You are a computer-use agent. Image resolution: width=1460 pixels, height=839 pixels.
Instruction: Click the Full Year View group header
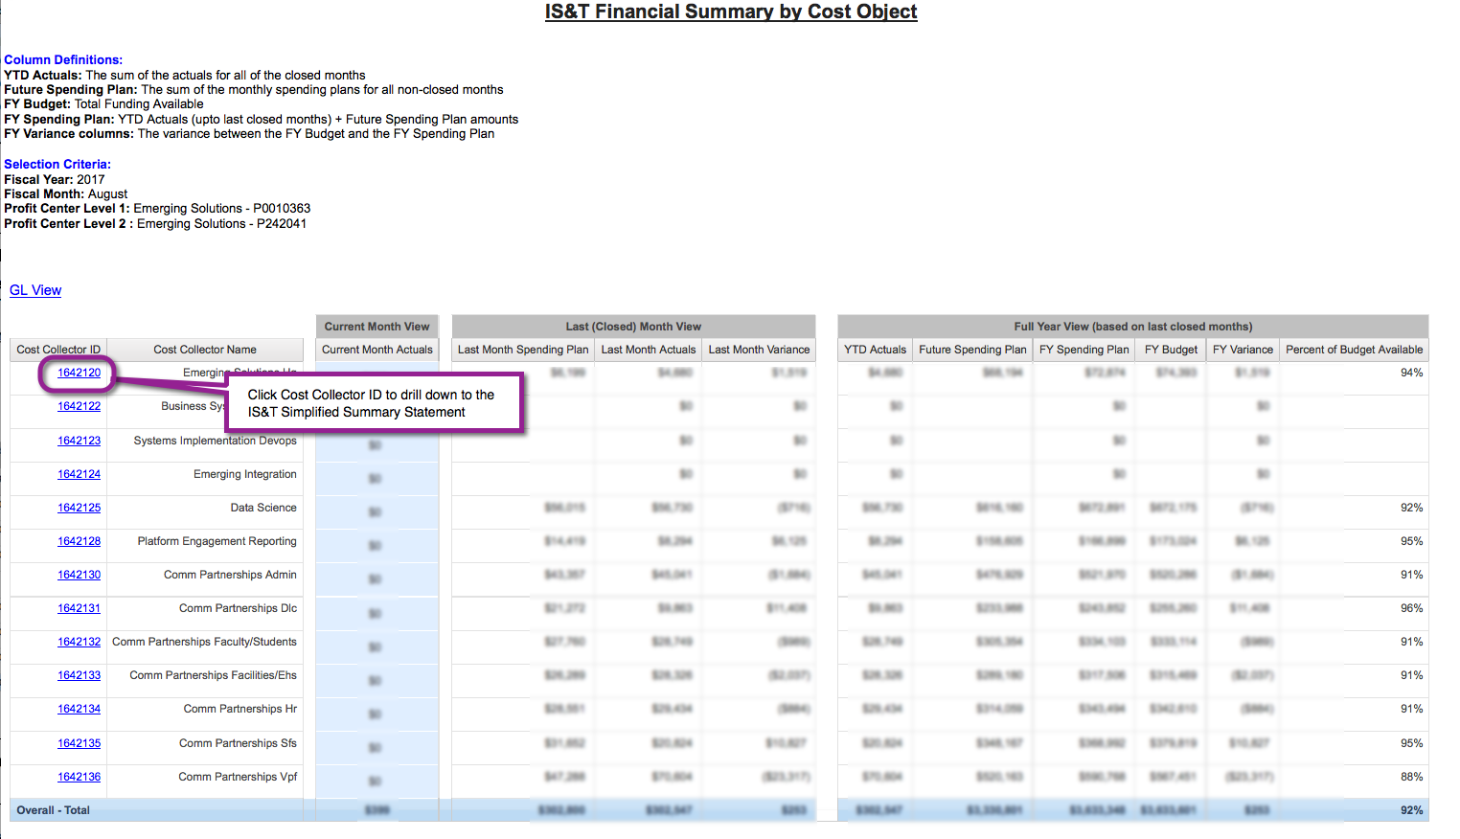tap(1133, 327)
